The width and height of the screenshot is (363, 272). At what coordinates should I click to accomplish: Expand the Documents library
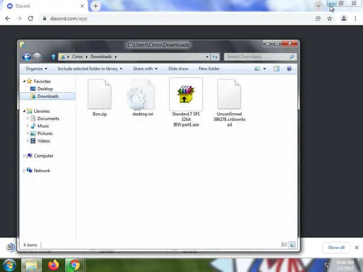[28, 119]
